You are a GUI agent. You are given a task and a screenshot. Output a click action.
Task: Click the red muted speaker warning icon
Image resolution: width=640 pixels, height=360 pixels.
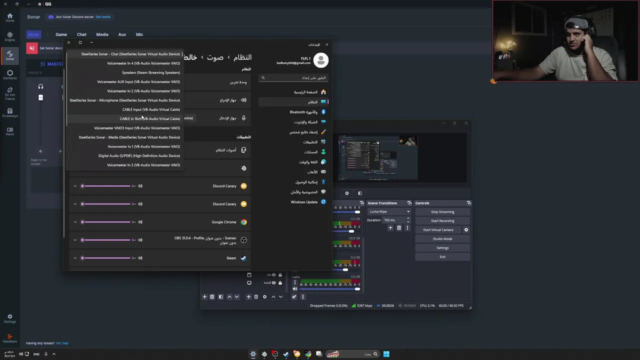[31, 48]
